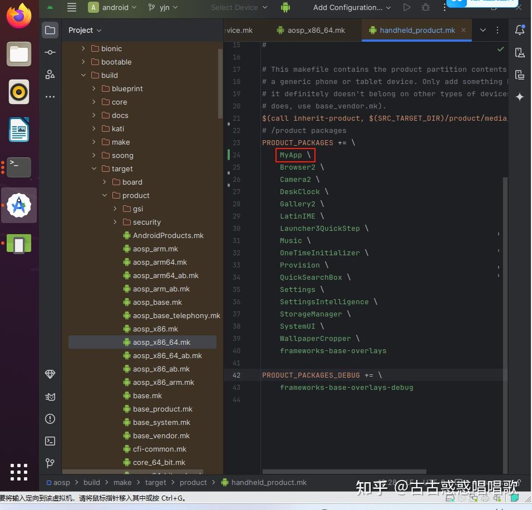Expand the bionic folder
Image resolution: width=532 pixels, height=510 pixels.
[83, 48]
